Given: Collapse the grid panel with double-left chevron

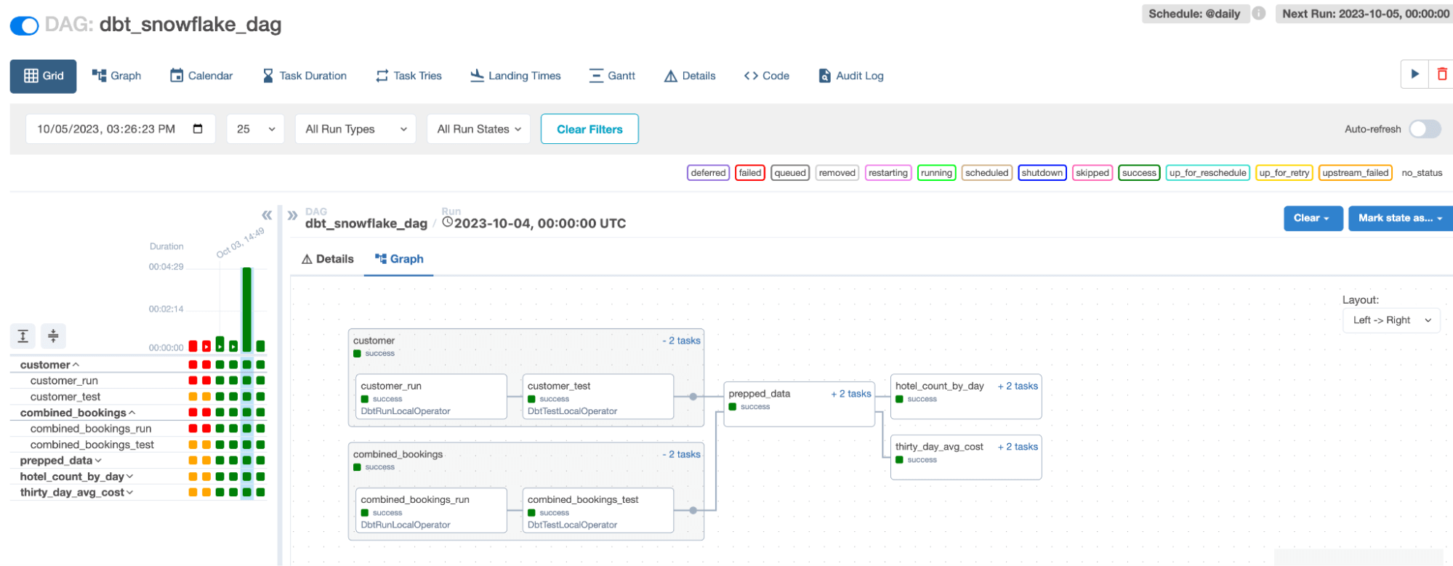Looking at the screenshot, I should (267, 215).
